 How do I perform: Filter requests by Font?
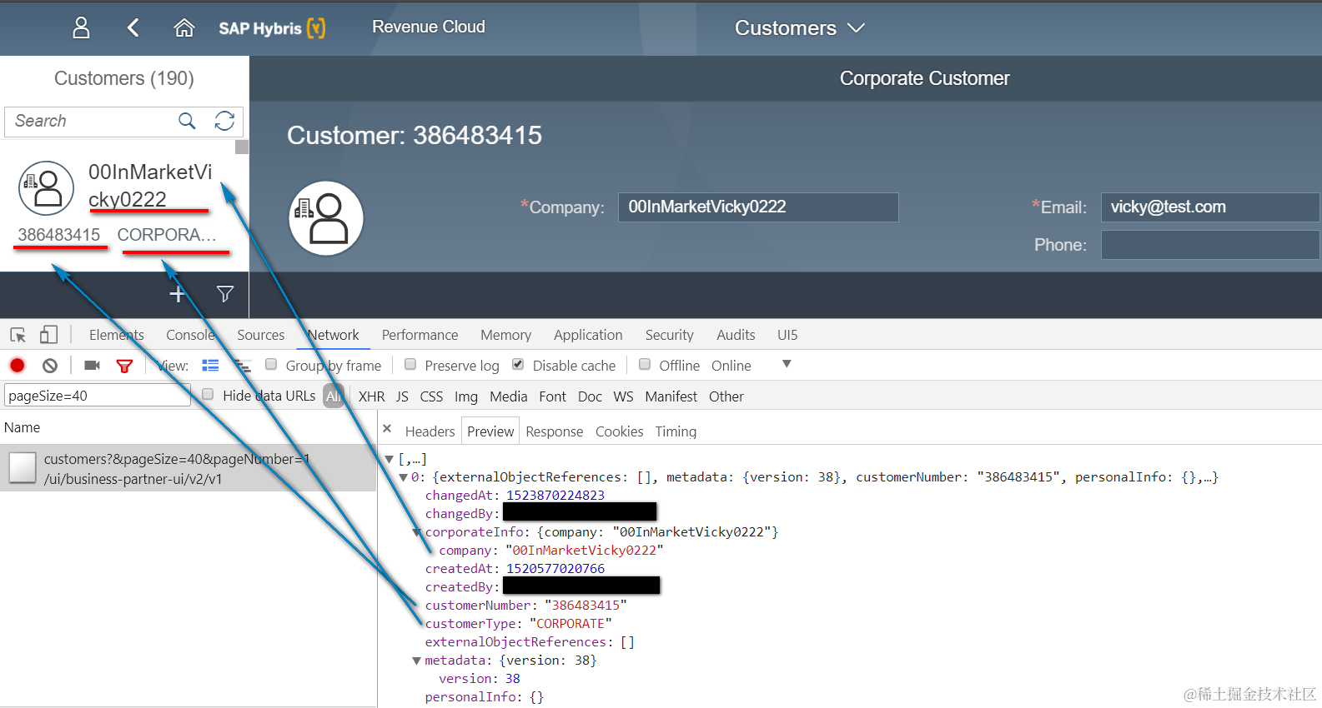(552, 396)
